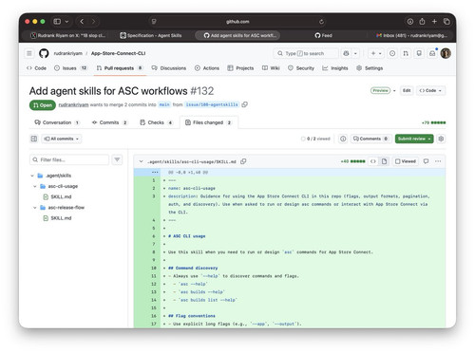Image resolution: width=475 pixels, height=353 pixels.
Task: Open the Settings repository tab
Action: (x=370, y=68)
